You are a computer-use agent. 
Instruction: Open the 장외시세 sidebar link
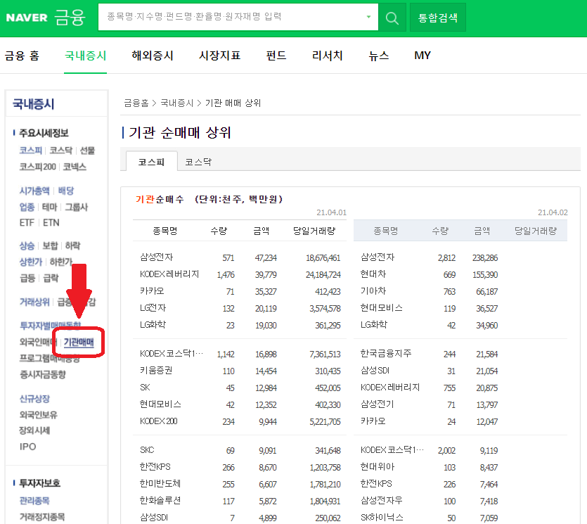[34, 430]
